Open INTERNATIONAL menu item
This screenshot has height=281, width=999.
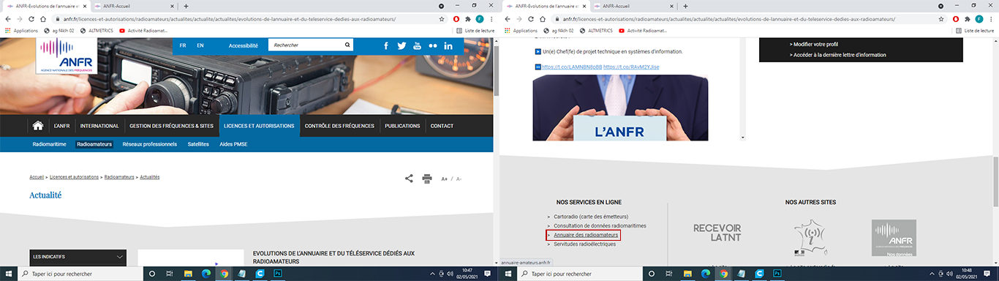99,126
